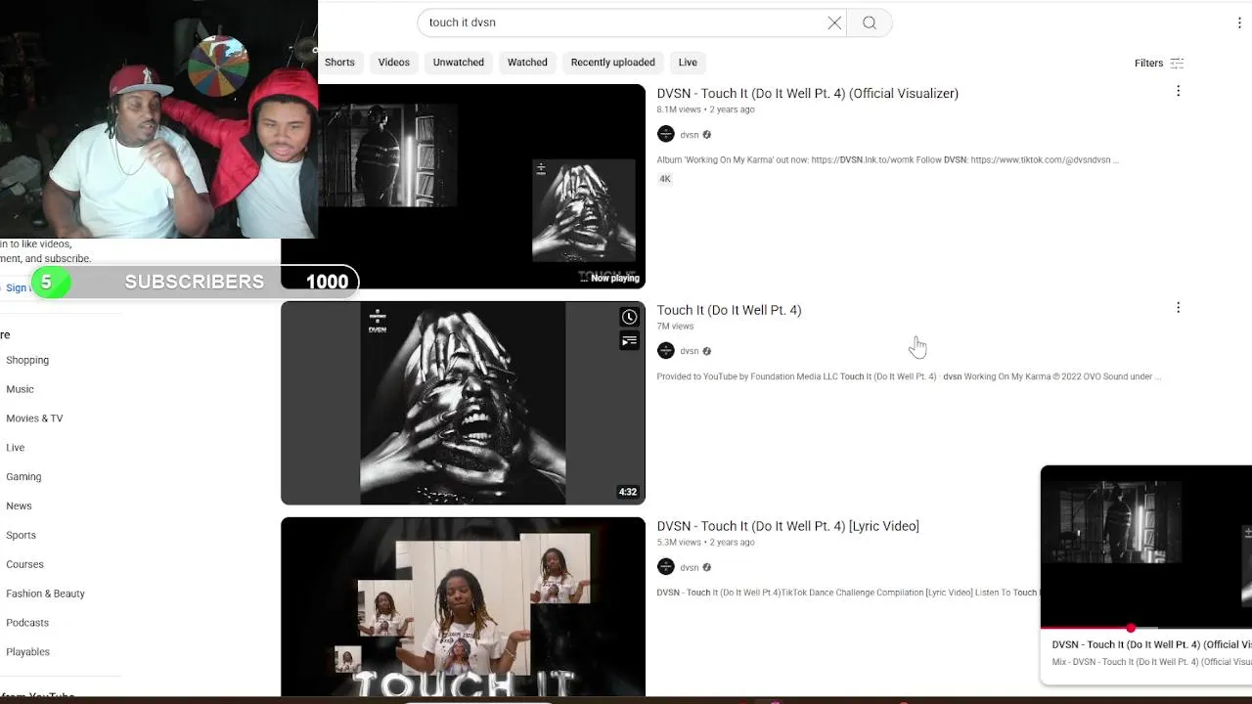Click the miniplayer video preview

click(1146, 546)
